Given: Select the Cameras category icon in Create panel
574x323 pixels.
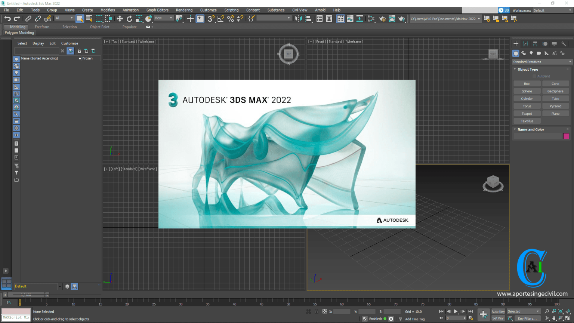Looking at the screenshot, I should [x=539, y=53].
